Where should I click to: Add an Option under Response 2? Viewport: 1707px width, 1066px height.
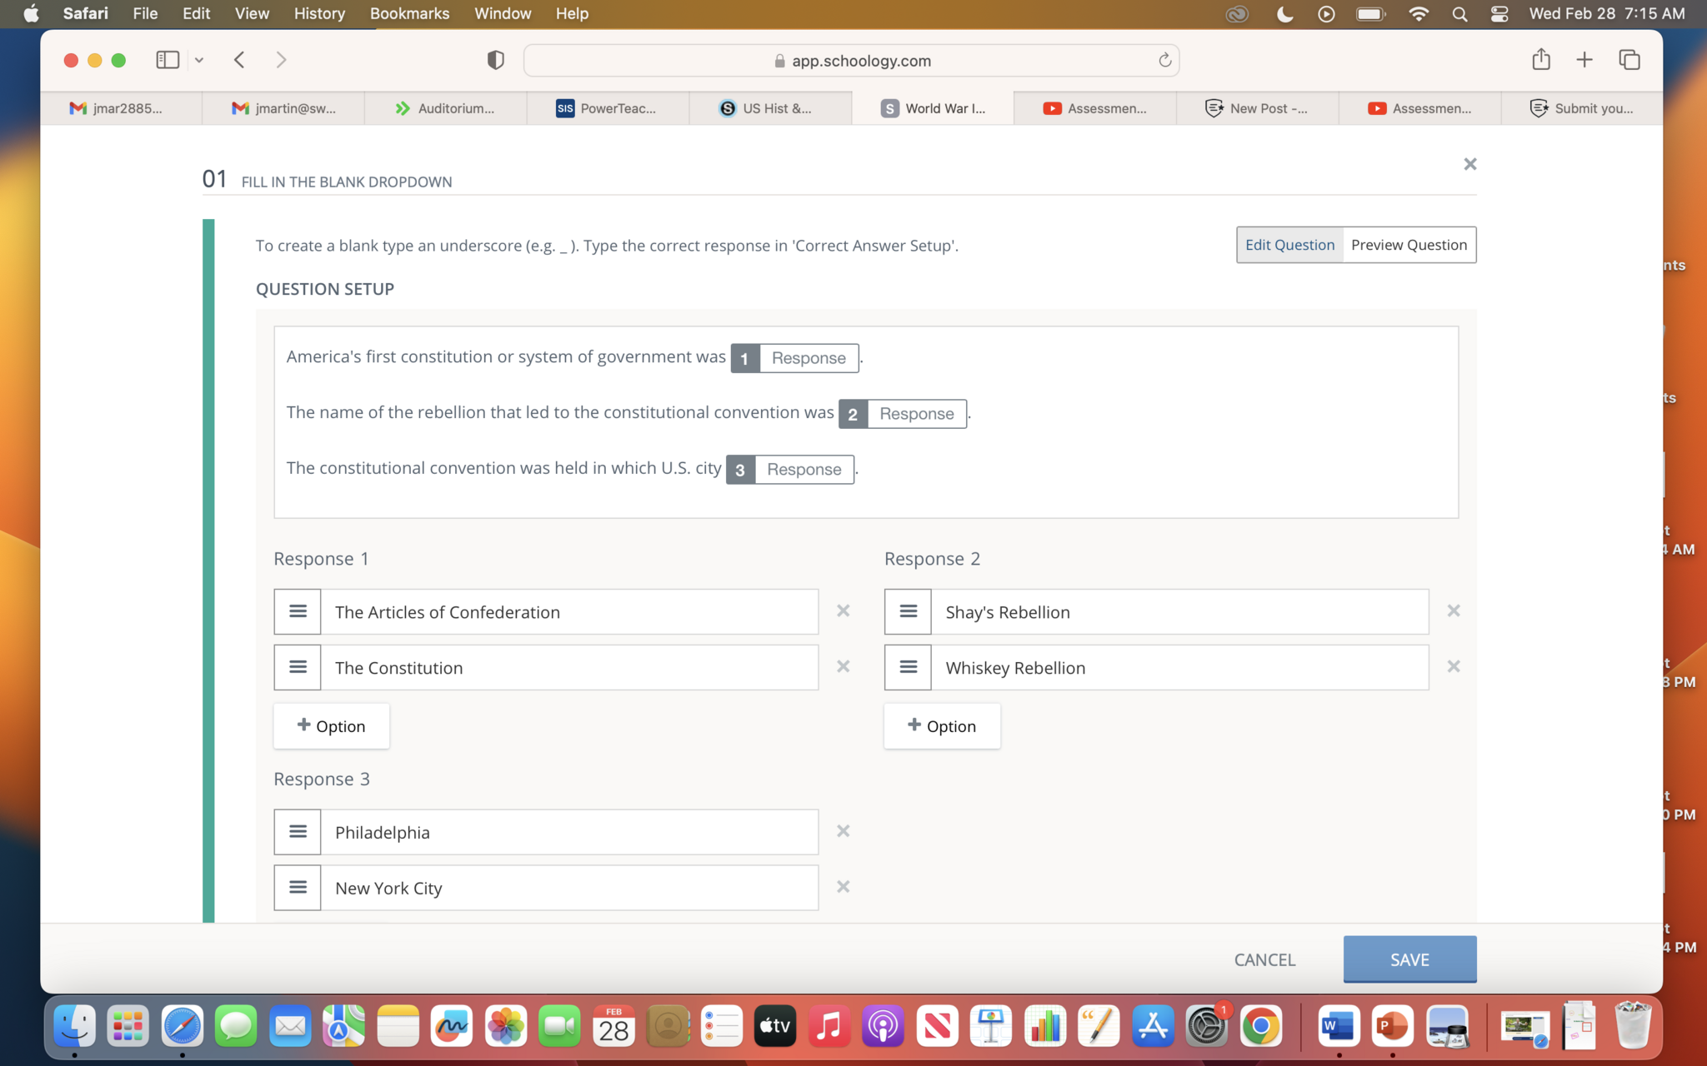[942, 726]
